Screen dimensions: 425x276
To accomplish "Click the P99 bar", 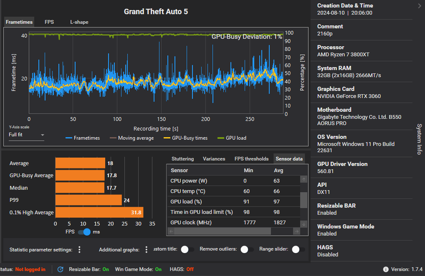I will (x=89, y=200).
